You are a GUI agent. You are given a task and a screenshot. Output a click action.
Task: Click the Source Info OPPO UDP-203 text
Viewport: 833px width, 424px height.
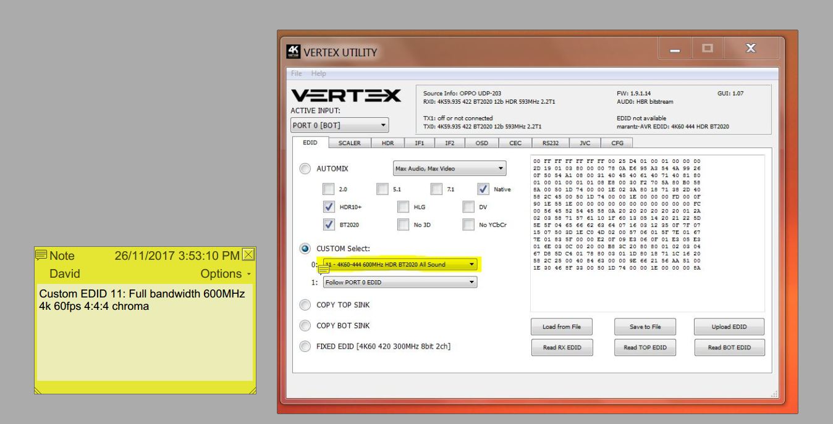pyautogui.click(x=462, y=93)
